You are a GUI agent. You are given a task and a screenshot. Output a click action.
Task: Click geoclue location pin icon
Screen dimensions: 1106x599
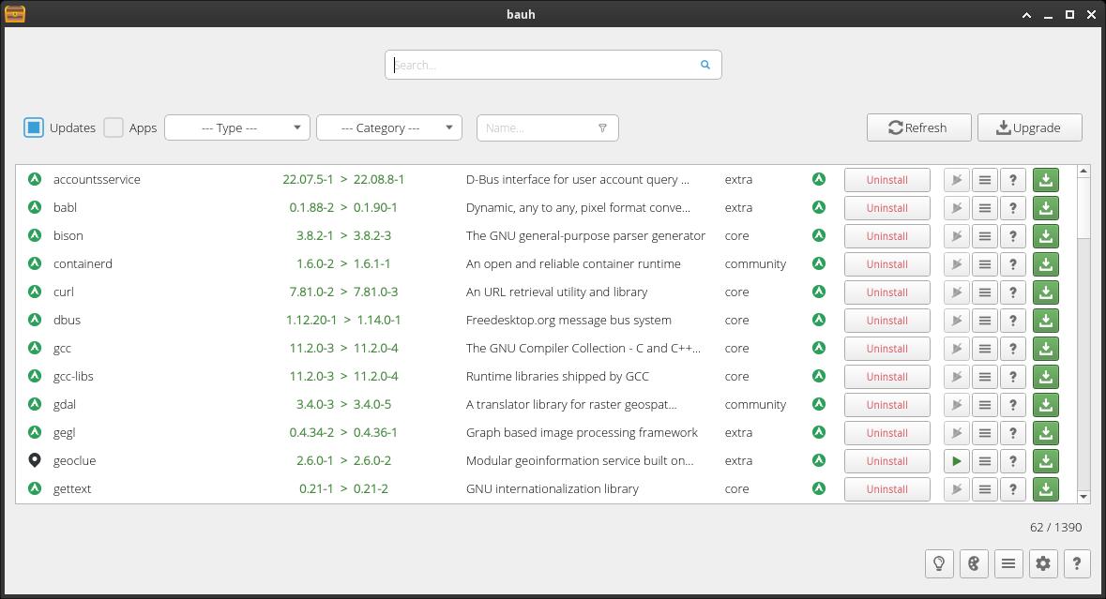35,460
